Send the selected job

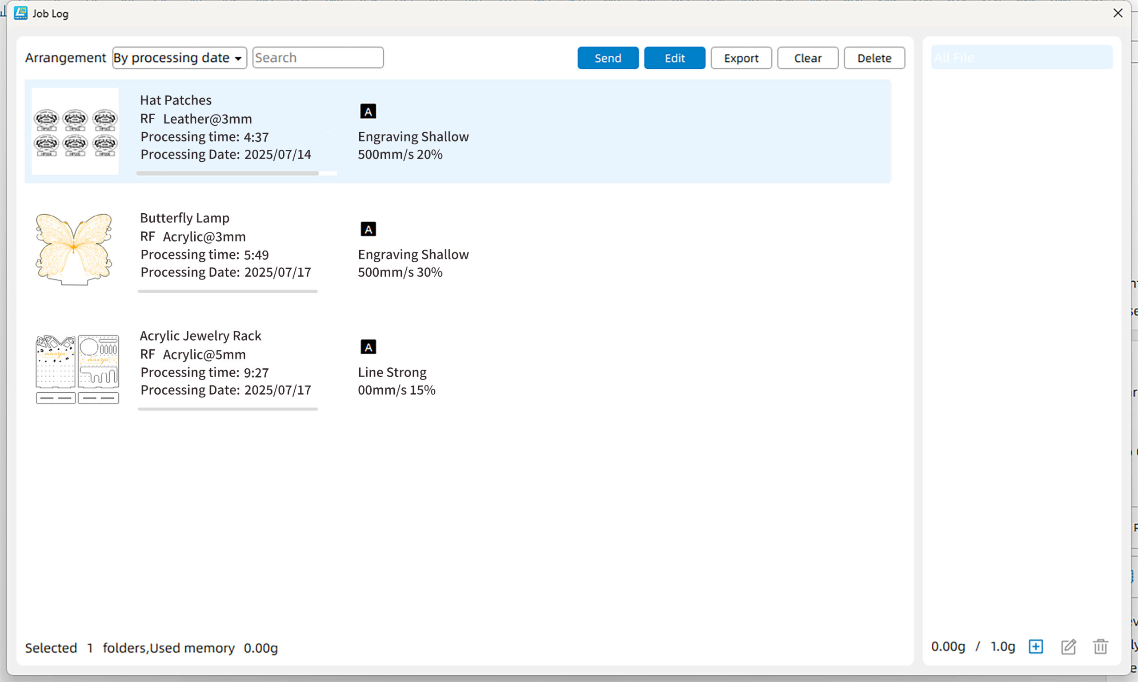pos(607,58)
